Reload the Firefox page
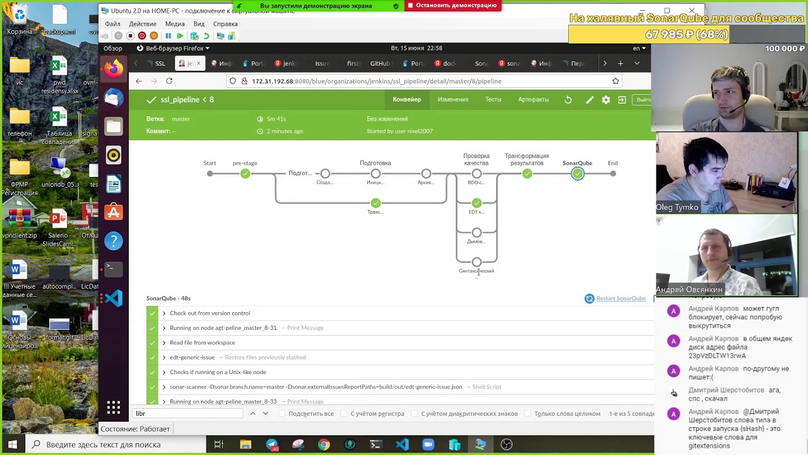The image size is (808, 455). 169,81
